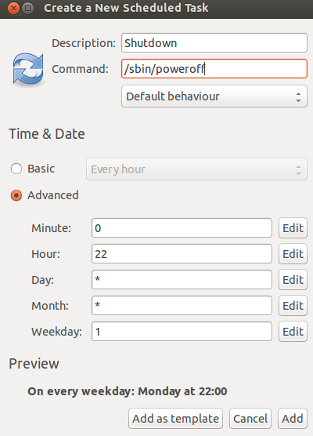Click the Add as template button

(175, 419)
